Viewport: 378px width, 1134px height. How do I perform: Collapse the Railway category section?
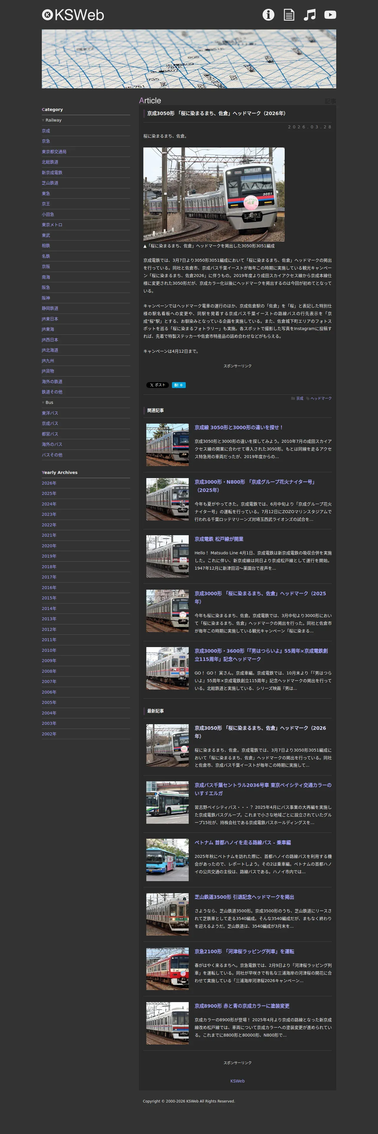(x=52, y=120)
